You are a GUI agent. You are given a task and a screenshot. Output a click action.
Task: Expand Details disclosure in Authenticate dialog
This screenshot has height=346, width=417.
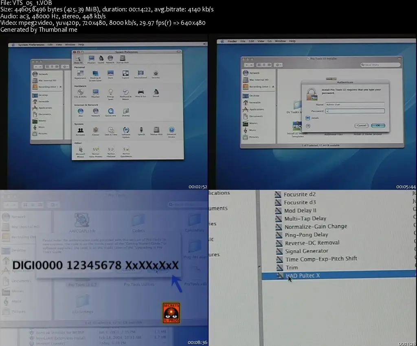308,118
